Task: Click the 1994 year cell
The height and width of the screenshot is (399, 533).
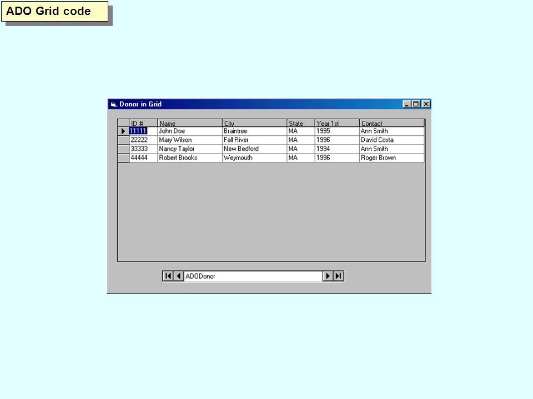Action: (337, 149)
